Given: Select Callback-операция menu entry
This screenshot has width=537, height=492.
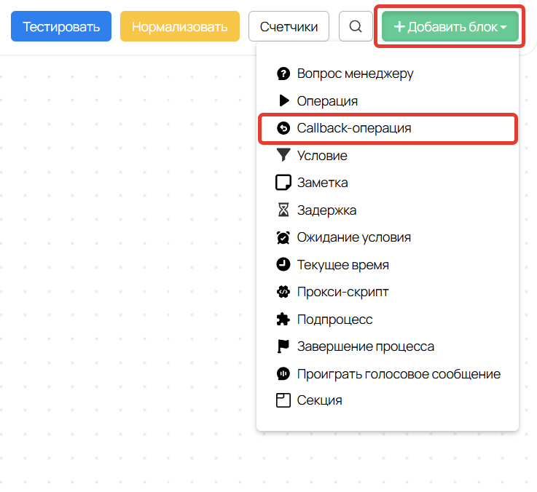Looking at the screenshot, I should click(x=388, y=128).
